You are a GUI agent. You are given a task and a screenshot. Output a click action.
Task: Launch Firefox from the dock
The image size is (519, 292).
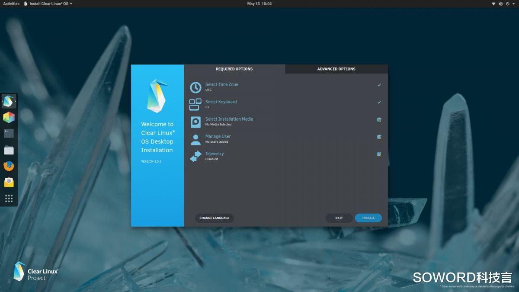coord(9,166)
